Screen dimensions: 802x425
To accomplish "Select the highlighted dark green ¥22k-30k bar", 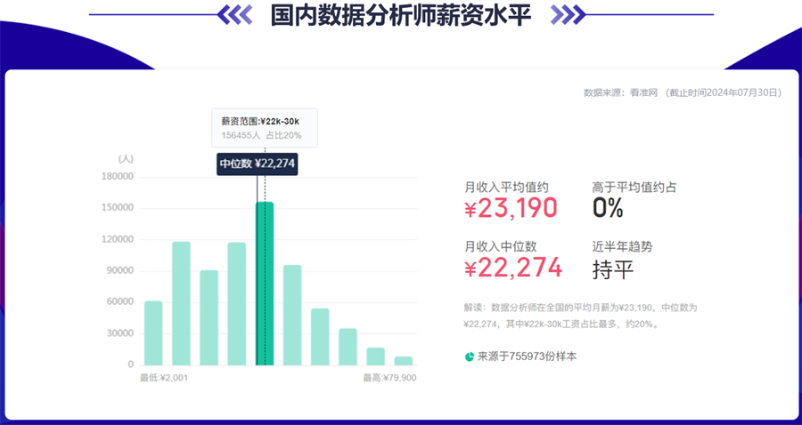I will (x=265, y=283).
